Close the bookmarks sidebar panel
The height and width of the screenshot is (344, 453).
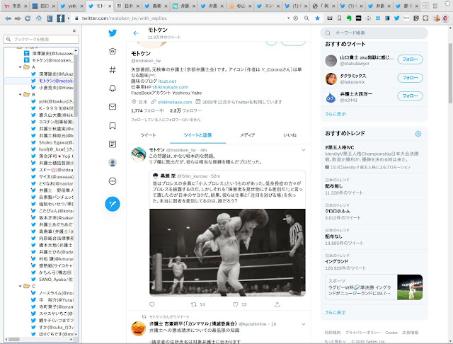tap(74, 30)
